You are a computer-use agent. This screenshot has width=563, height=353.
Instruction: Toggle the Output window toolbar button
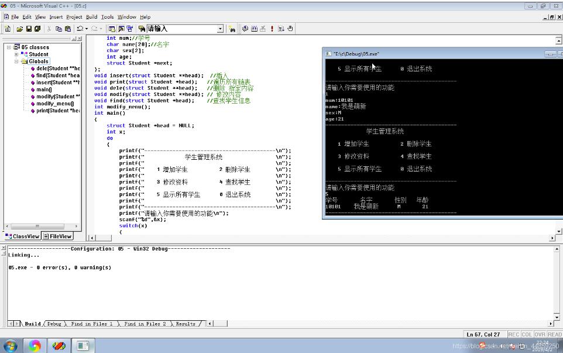[121, 29]
